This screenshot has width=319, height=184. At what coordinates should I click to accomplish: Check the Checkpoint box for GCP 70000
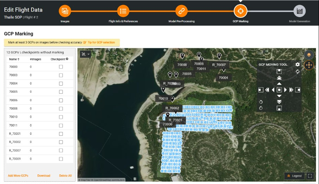pos(61,67)
